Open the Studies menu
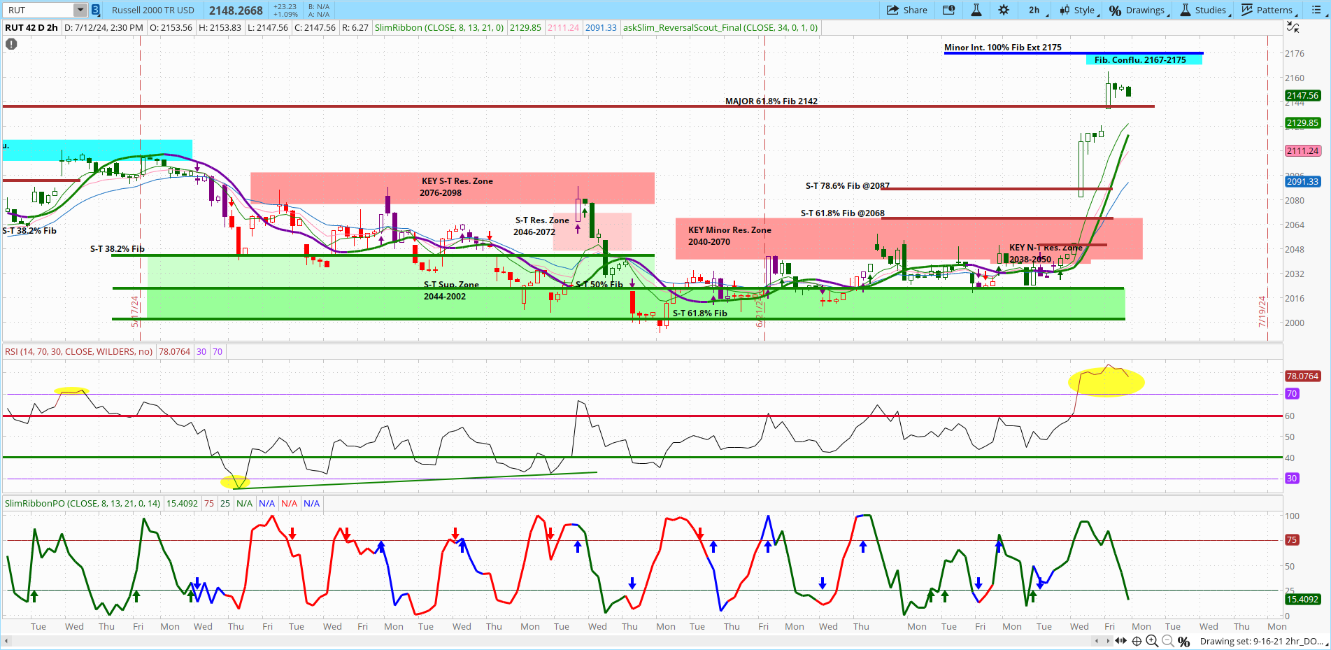The width and height of the screenshot is (1331, 650). click(1205, 10)
